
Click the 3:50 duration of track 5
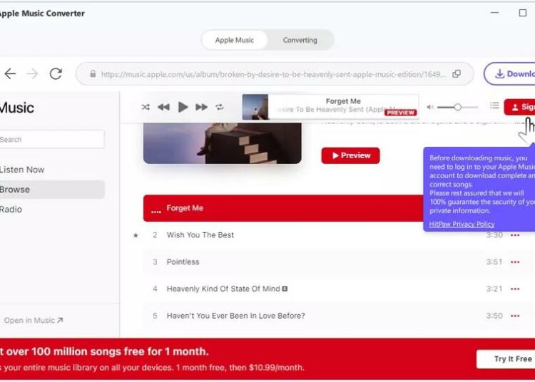click(x=494, y=316)
